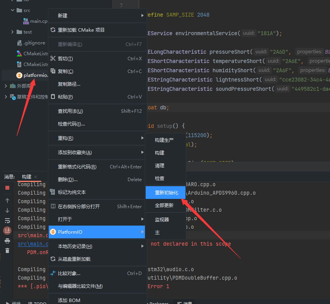
Task: Open the 重构(R) submenu arrow
Action: [x=143, y=138]
